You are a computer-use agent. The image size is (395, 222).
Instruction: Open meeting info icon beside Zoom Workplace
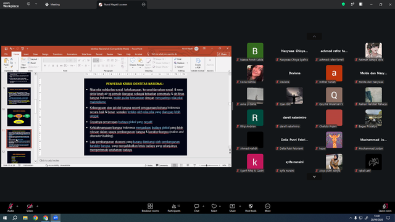(x=28, y=4)
